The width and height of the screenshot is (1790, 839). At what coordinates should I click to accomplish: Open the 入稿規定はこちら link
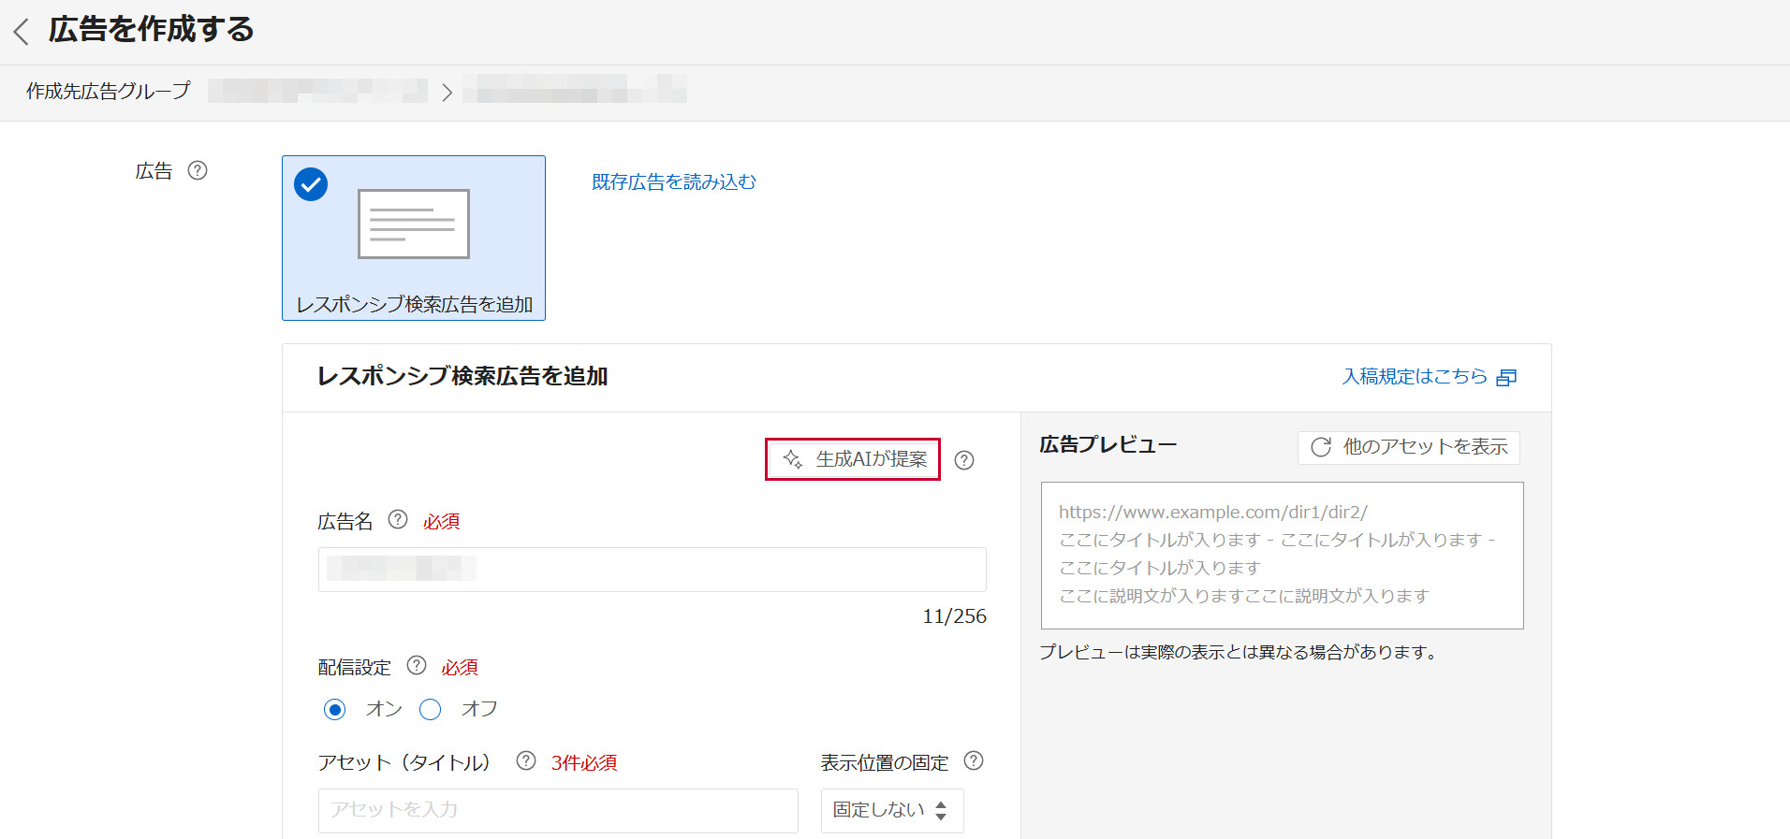[1429, 376]
